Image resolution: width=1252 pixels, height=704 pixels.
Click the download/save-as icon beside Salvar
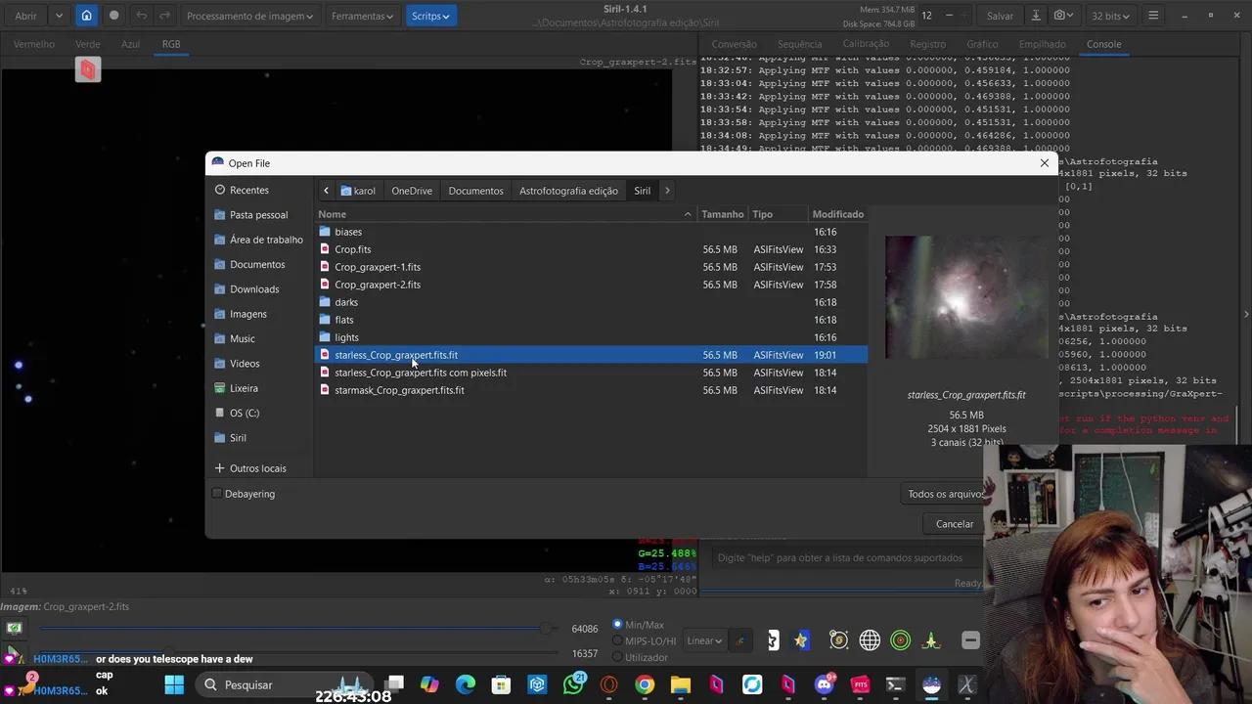1036,16
